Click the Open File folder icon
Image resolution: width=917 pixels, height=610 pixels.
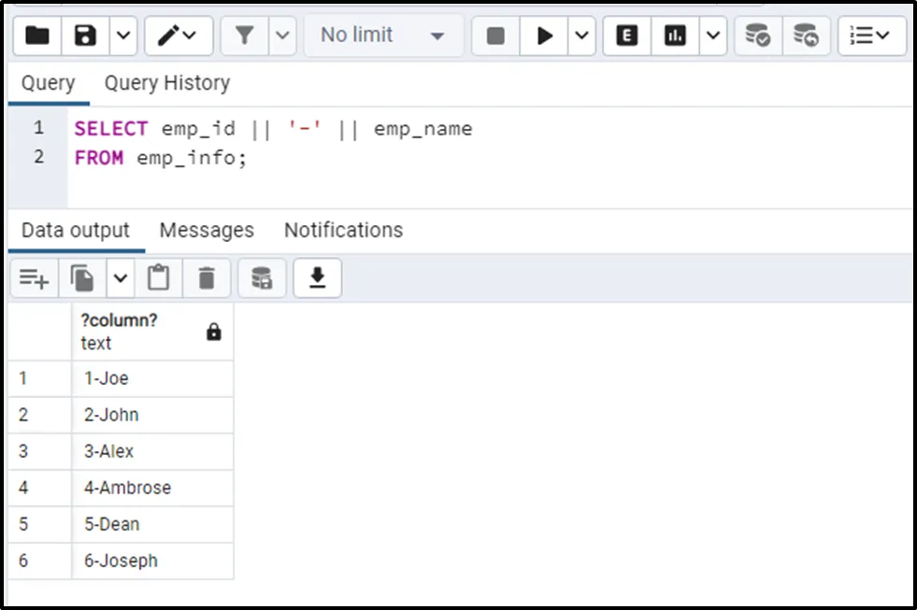pyautogui.click(x=37, y=35)
